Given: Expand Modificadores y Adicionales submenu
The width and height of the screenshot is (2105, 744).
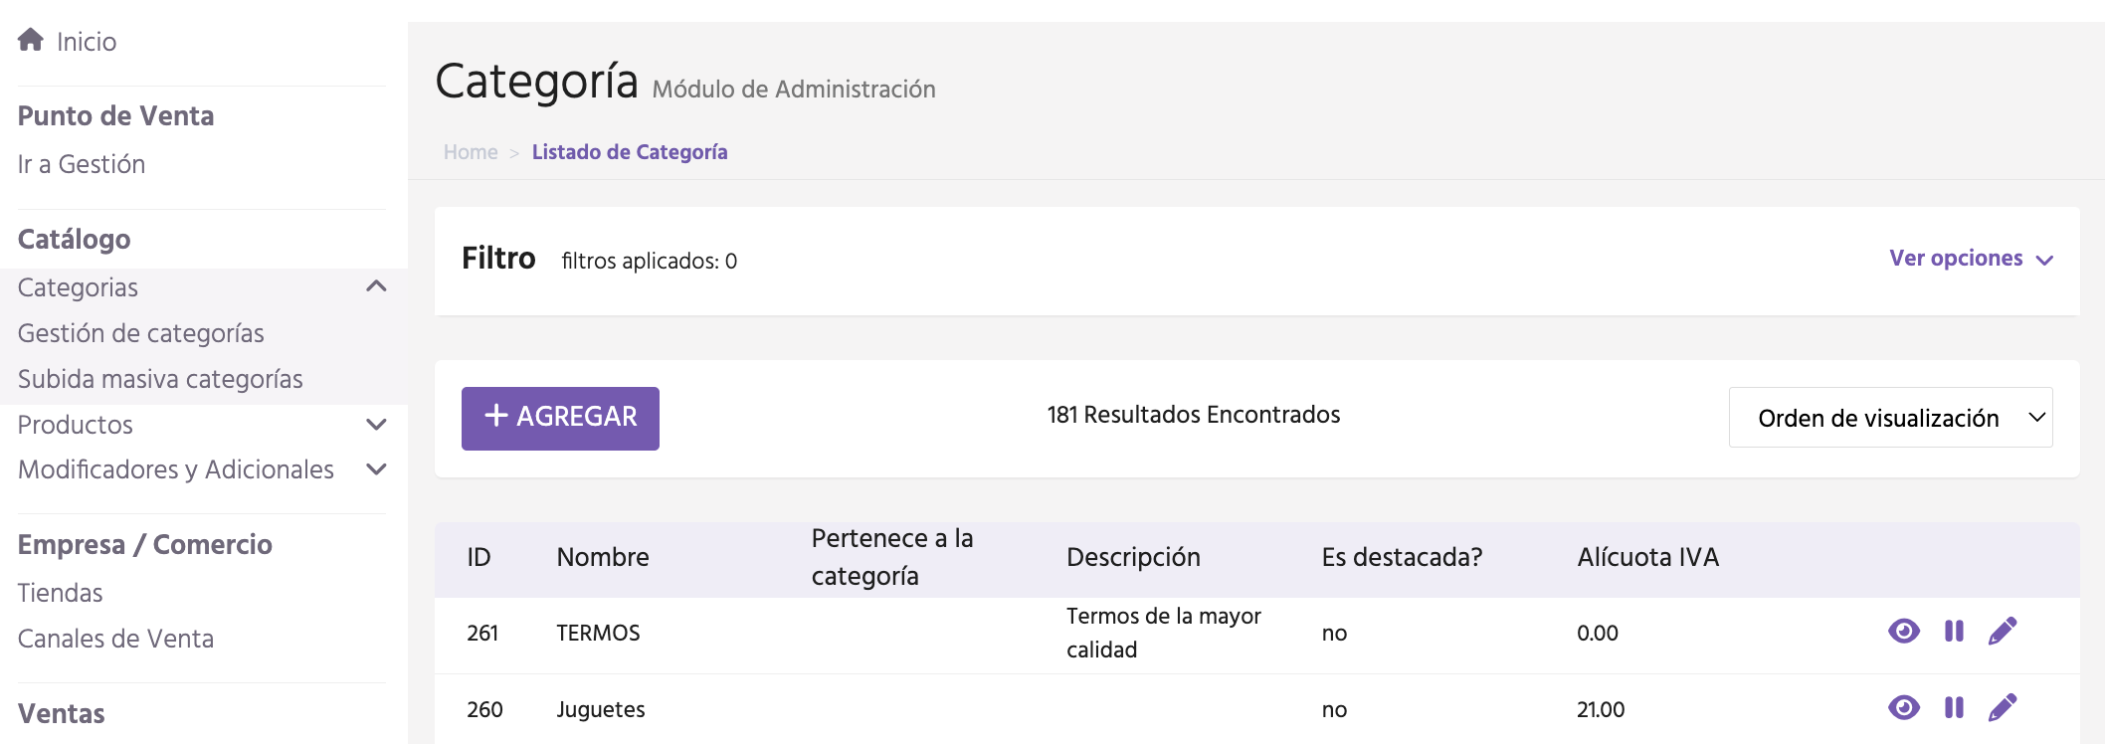Looking at the screenshot, I should 376,469.
